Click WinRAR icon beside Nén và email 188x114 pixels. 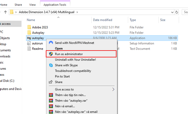tap(51, 106)
